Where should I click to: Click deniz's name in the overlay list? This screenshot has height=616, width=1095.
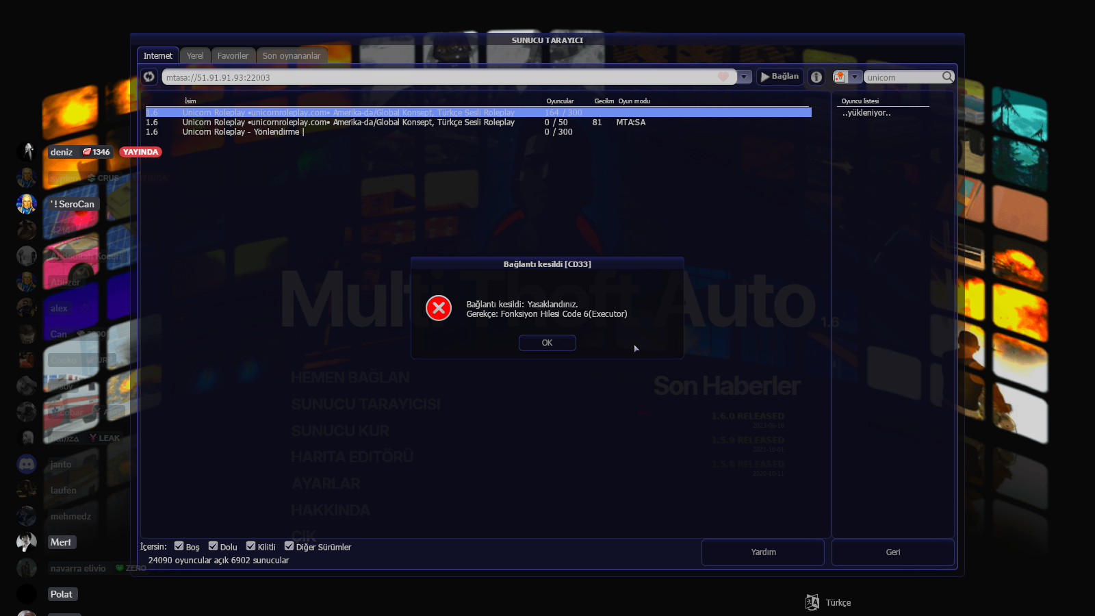coord(62,152)
